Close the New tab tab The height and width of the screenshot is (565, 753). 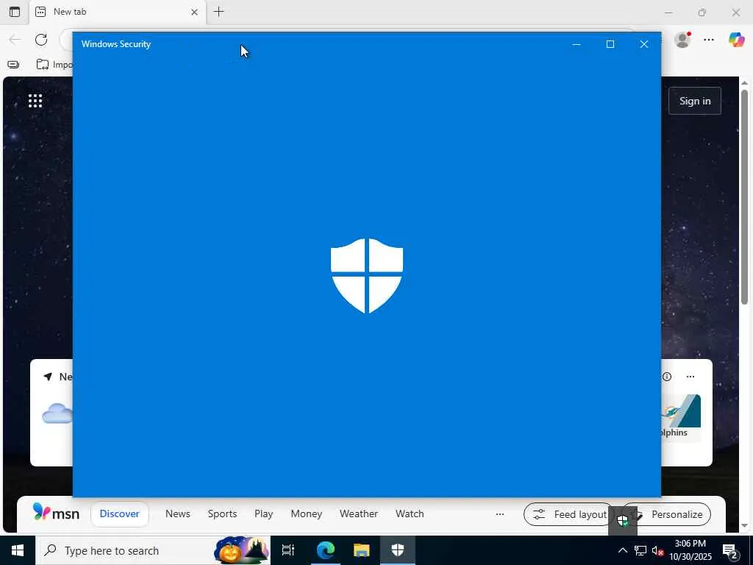(x=194, y=12)
